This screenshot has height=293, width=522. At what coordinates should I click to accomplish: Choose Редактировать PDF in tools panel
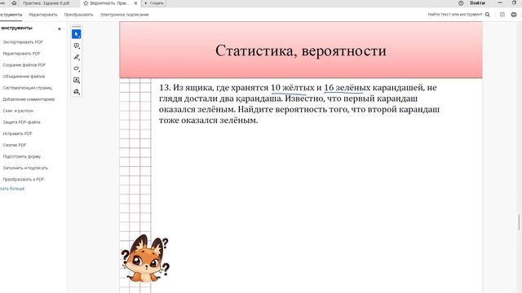22,54
